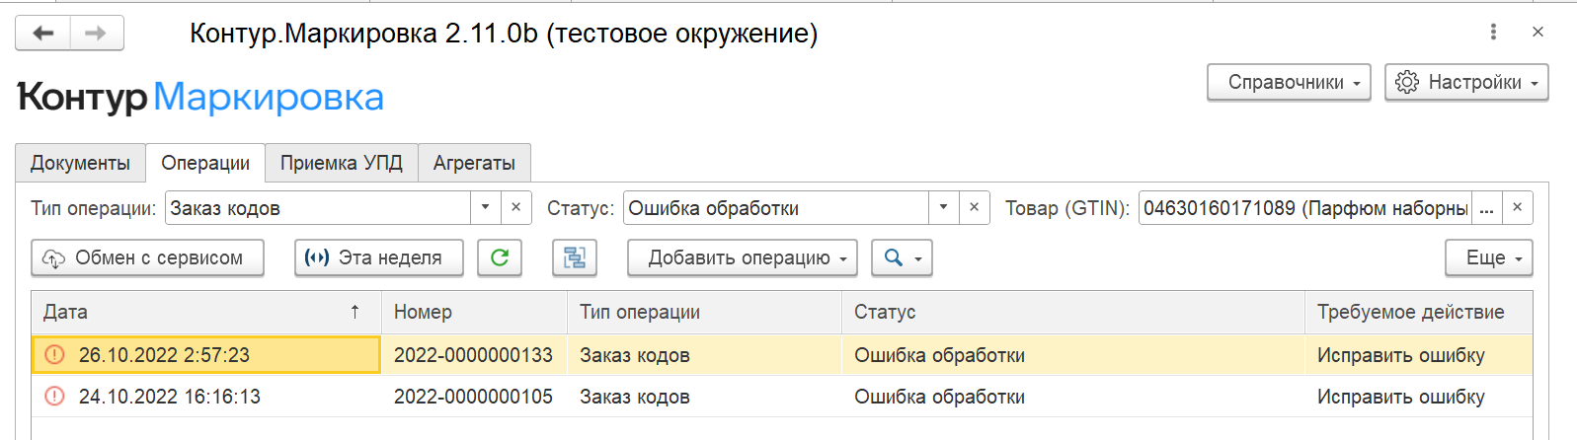
Task: Expand the Статус dropdown arrow
Action: pos(943,208)
